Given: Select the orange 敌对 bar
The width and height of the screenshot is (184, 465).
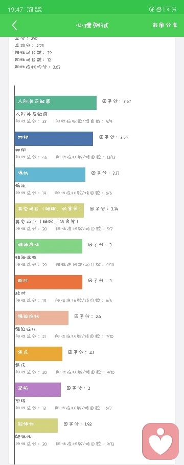Looking at the screenshot, I should (49, 282).
